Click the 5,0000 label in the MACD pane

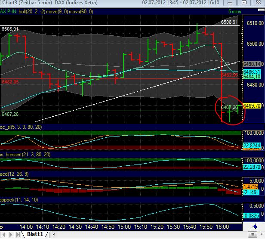click(x=256, y=180)
